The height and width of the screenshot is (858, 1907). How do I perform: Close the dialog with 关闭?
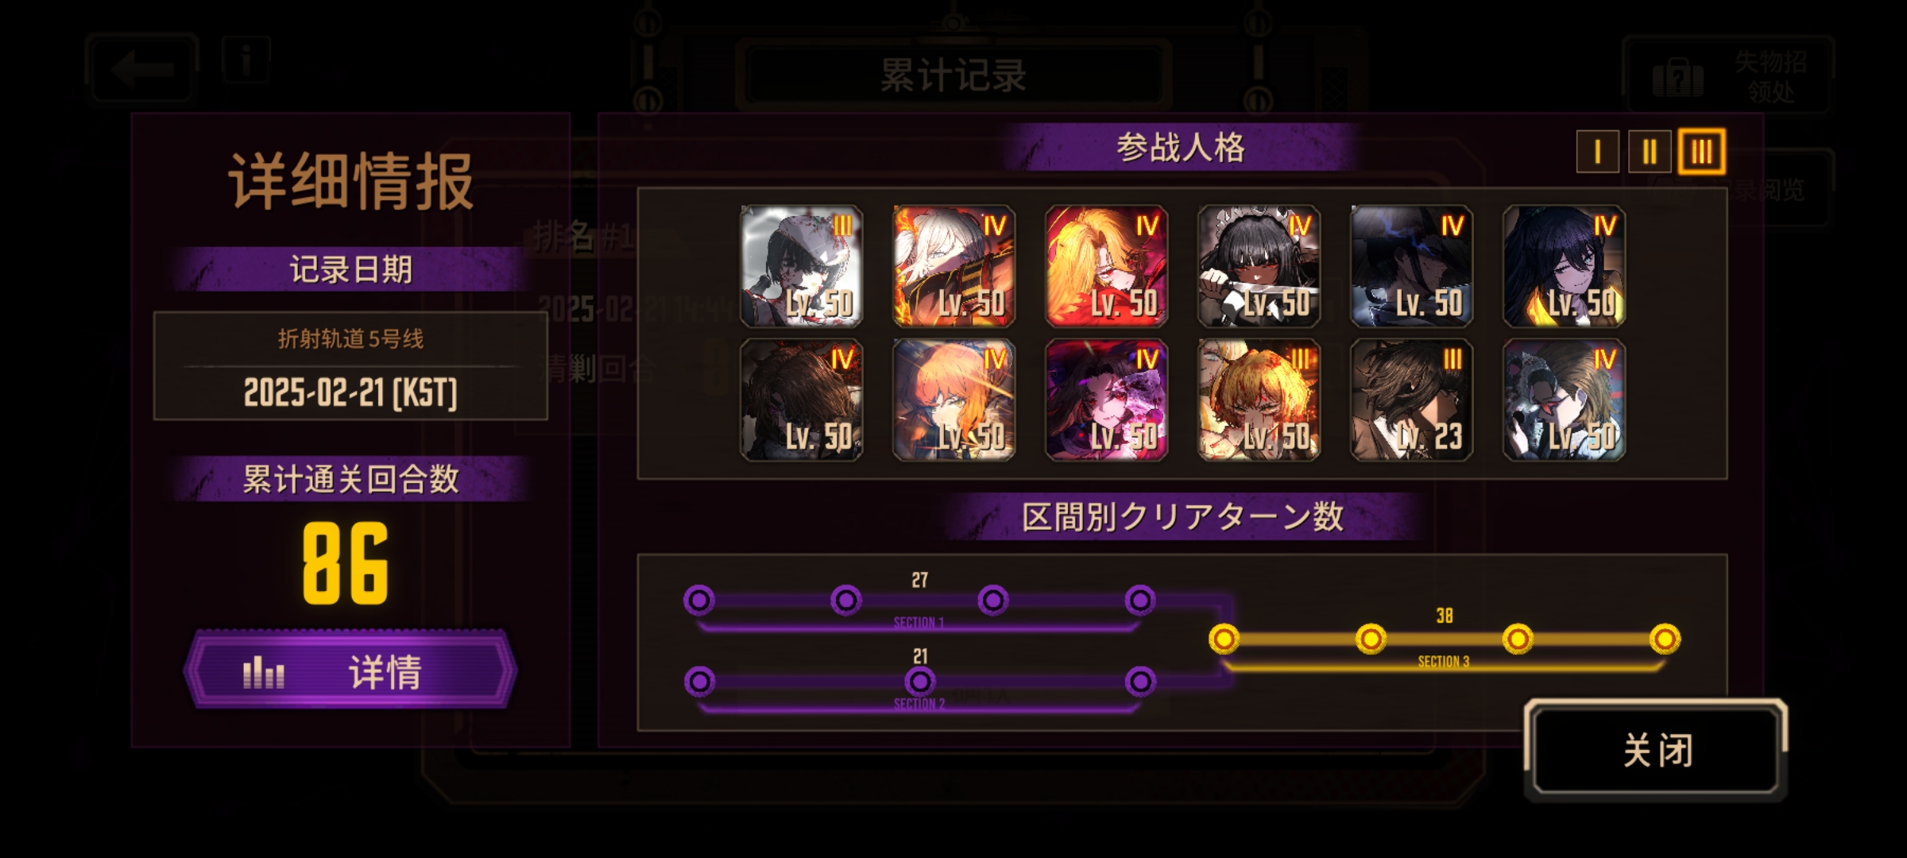pyautogui.click(x=1655, y=749)
